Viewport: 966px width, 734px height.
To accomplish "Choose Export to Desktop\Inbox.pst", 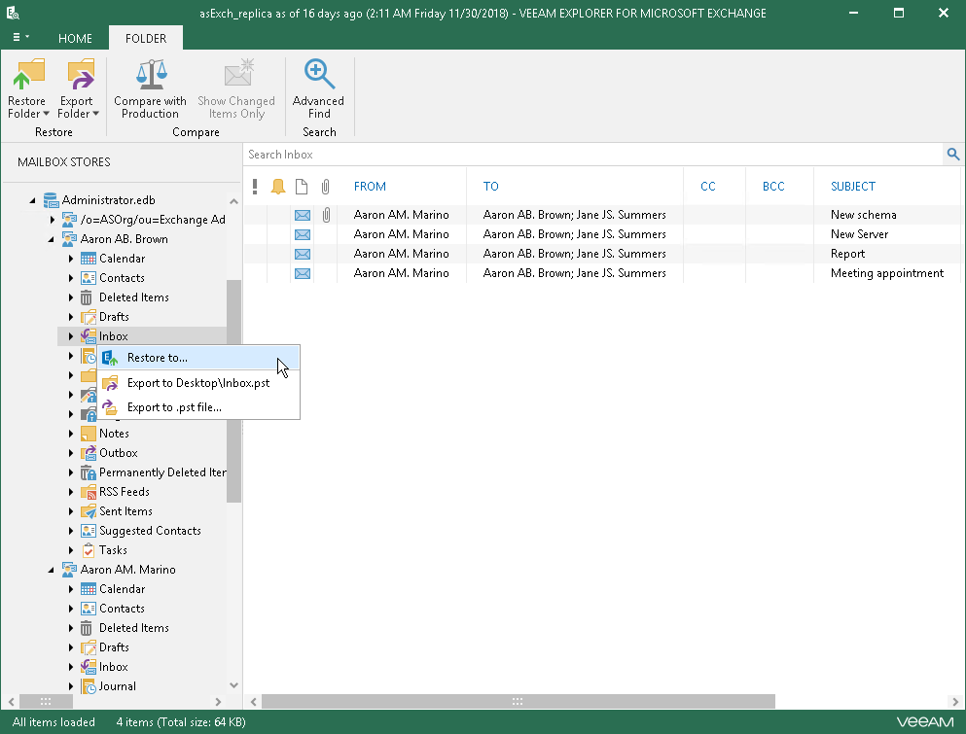I will 199,383.
